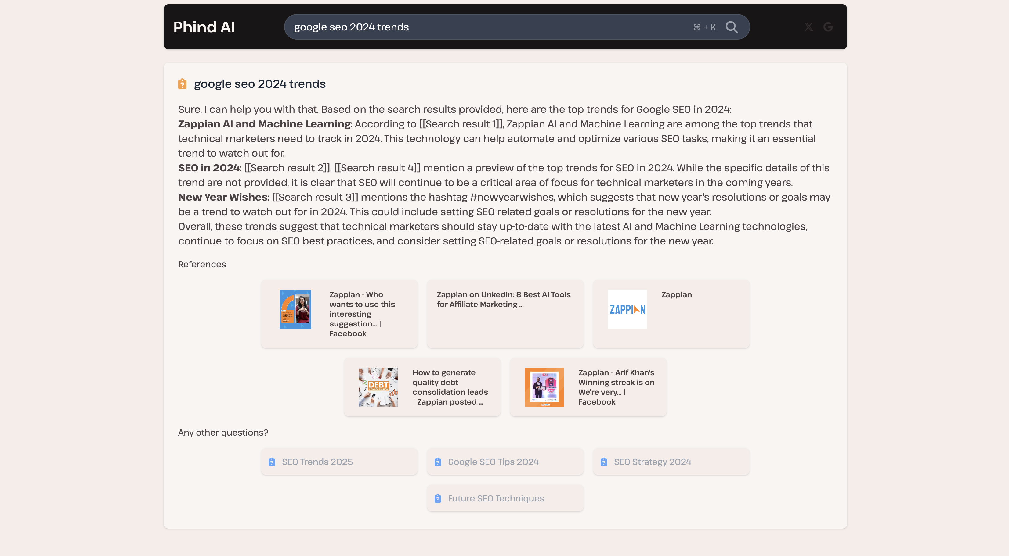Click the Phind AI logo

pyautogui.click(x=204, y=27)
